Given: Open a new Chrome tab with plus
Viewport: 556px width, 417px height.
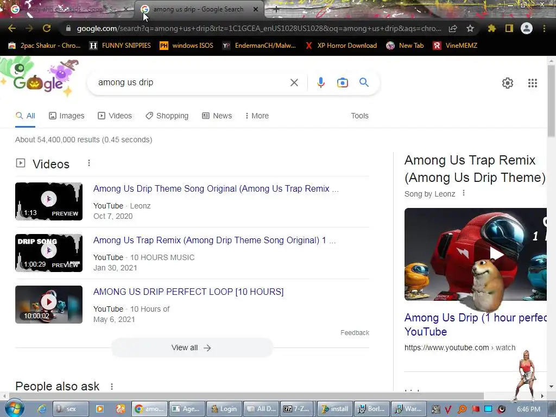Looking at the screenshot, I should pyautogui.click(x=276, y=10).
